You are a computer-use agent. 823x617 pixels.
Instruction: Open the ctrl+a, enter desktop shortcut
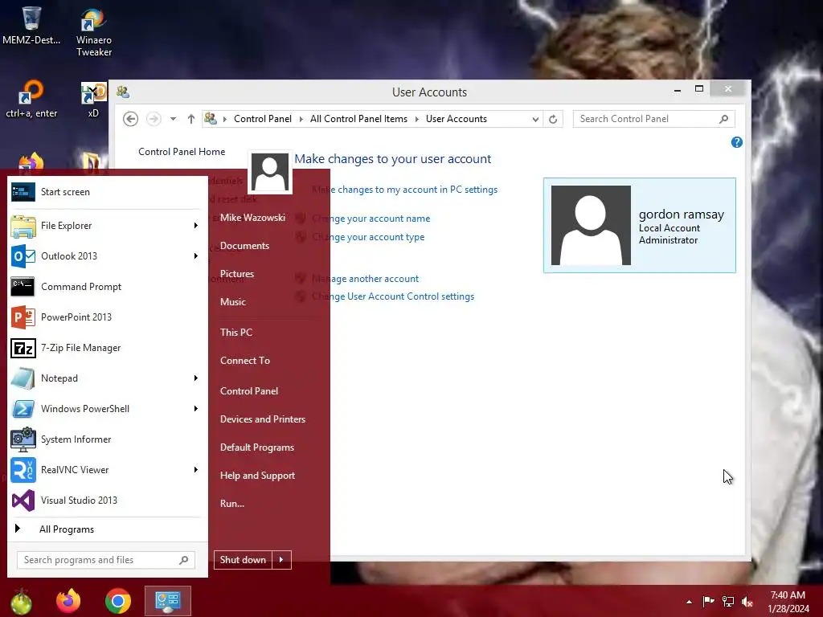pos(31,99)
